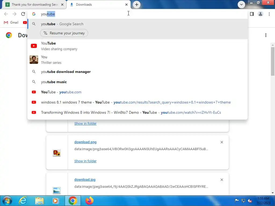Close the Downloads tab

coord(126,5)
